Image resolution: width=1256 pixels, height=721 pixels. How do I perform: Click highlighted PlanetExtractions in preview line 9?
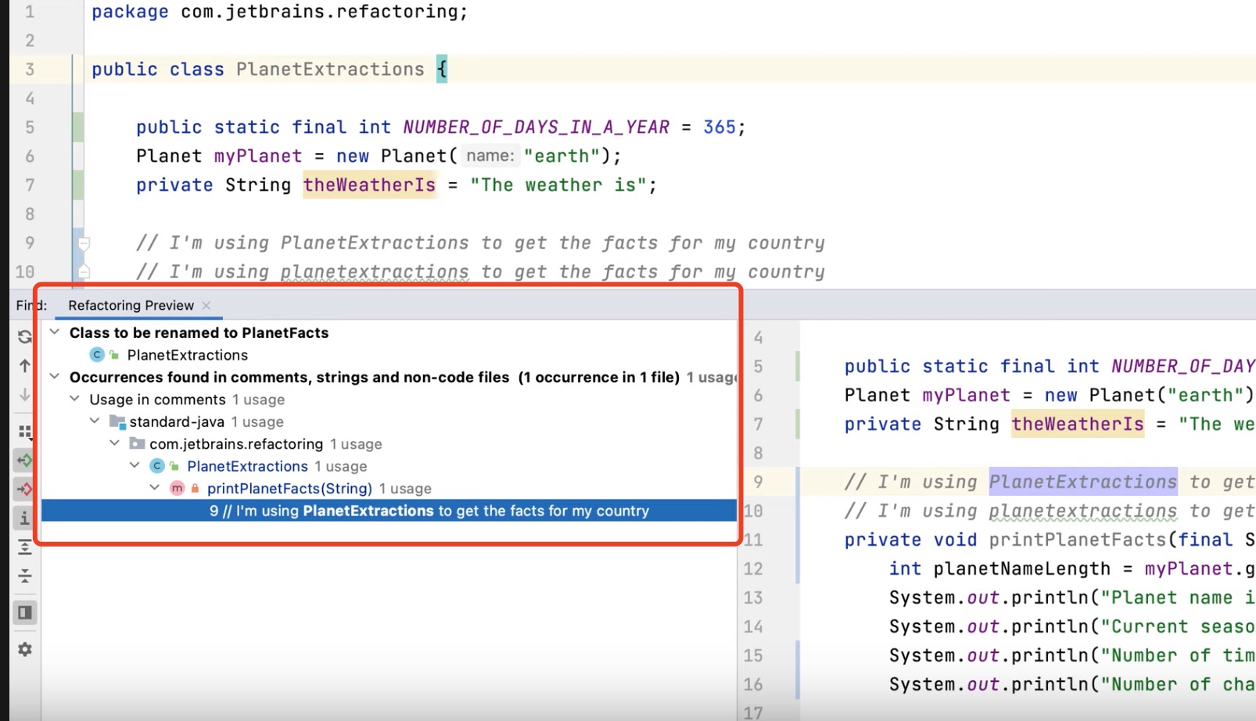[x=1082, y=482]
